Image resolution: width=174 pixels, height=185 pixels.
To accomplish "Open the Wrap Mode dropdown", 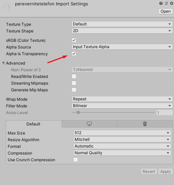I will [x=122, y=99].
